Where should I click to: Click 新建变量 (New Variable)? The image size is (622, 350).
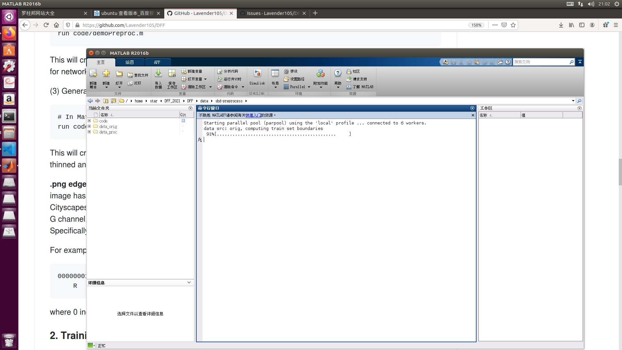(x=191, y=71)
